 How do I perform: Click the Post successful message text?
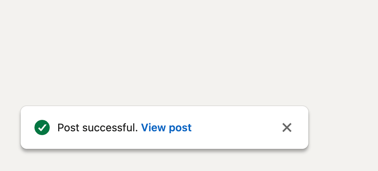tap(97, 127)
